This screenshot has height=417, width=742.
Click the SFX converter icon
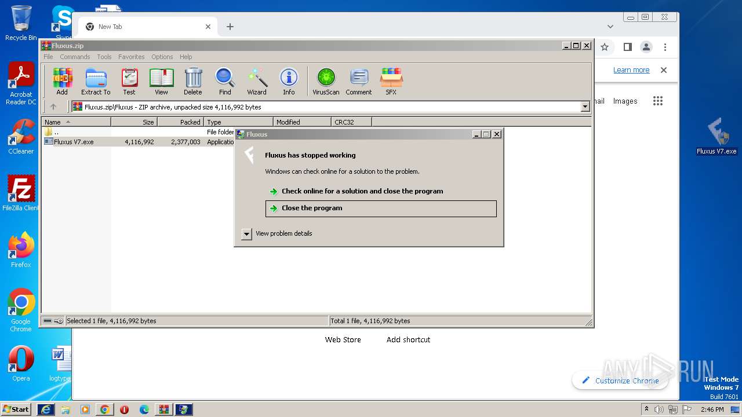391,82
